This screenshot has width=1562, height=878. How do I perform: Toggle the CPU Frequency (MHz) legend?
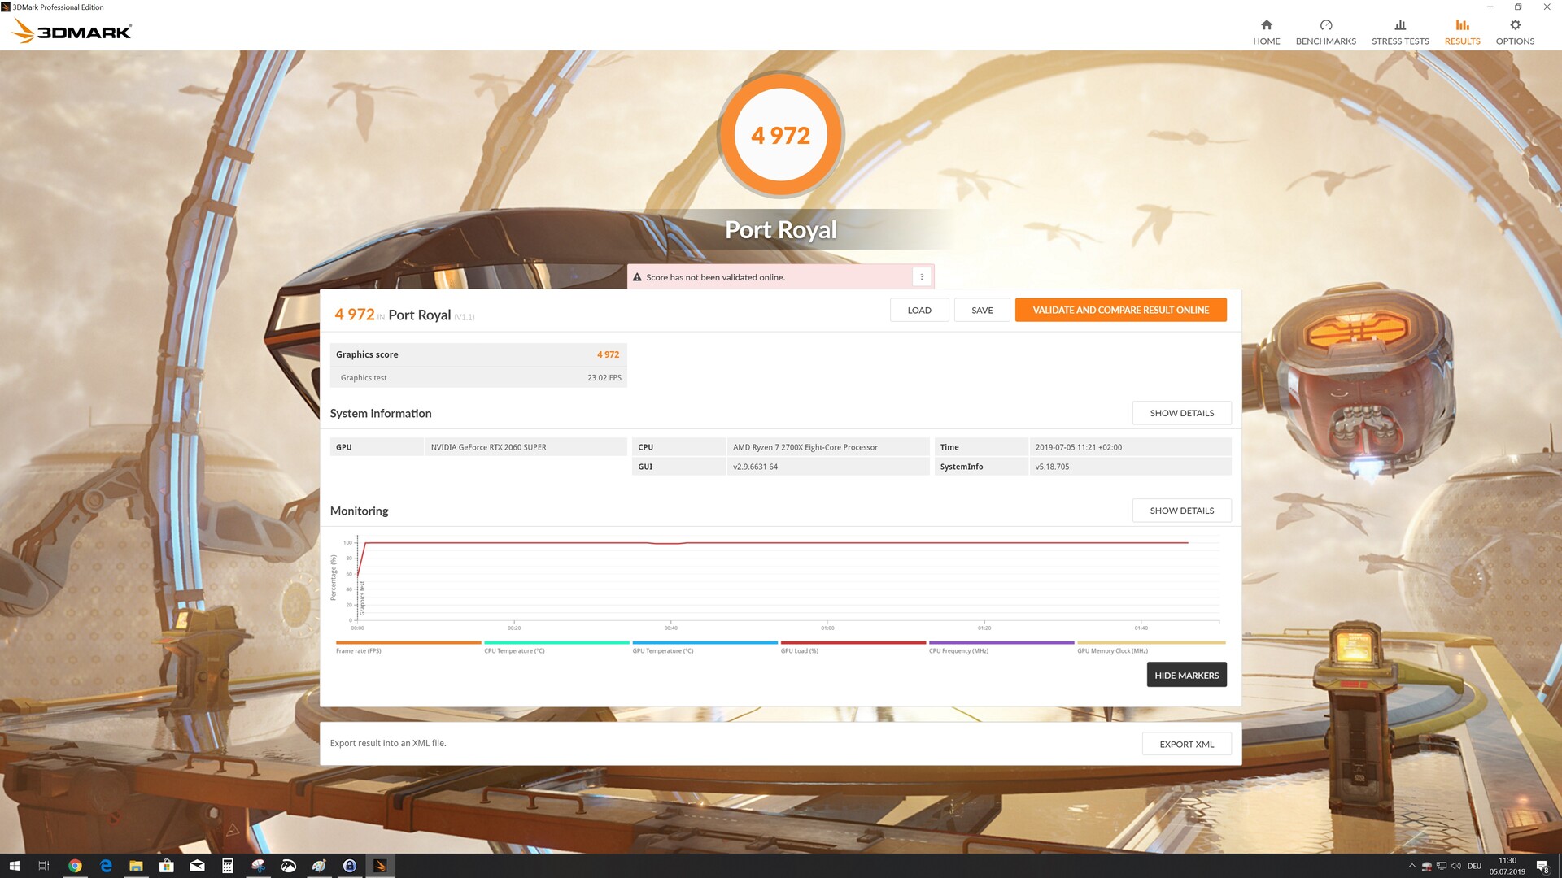[958, 650]
